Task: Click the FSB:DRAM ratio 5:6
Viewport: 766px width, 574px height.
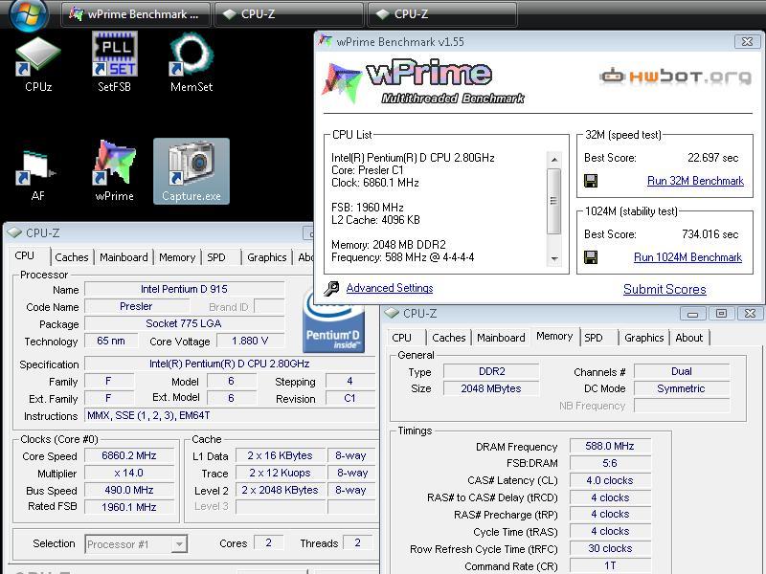Action: pos(610,463)
